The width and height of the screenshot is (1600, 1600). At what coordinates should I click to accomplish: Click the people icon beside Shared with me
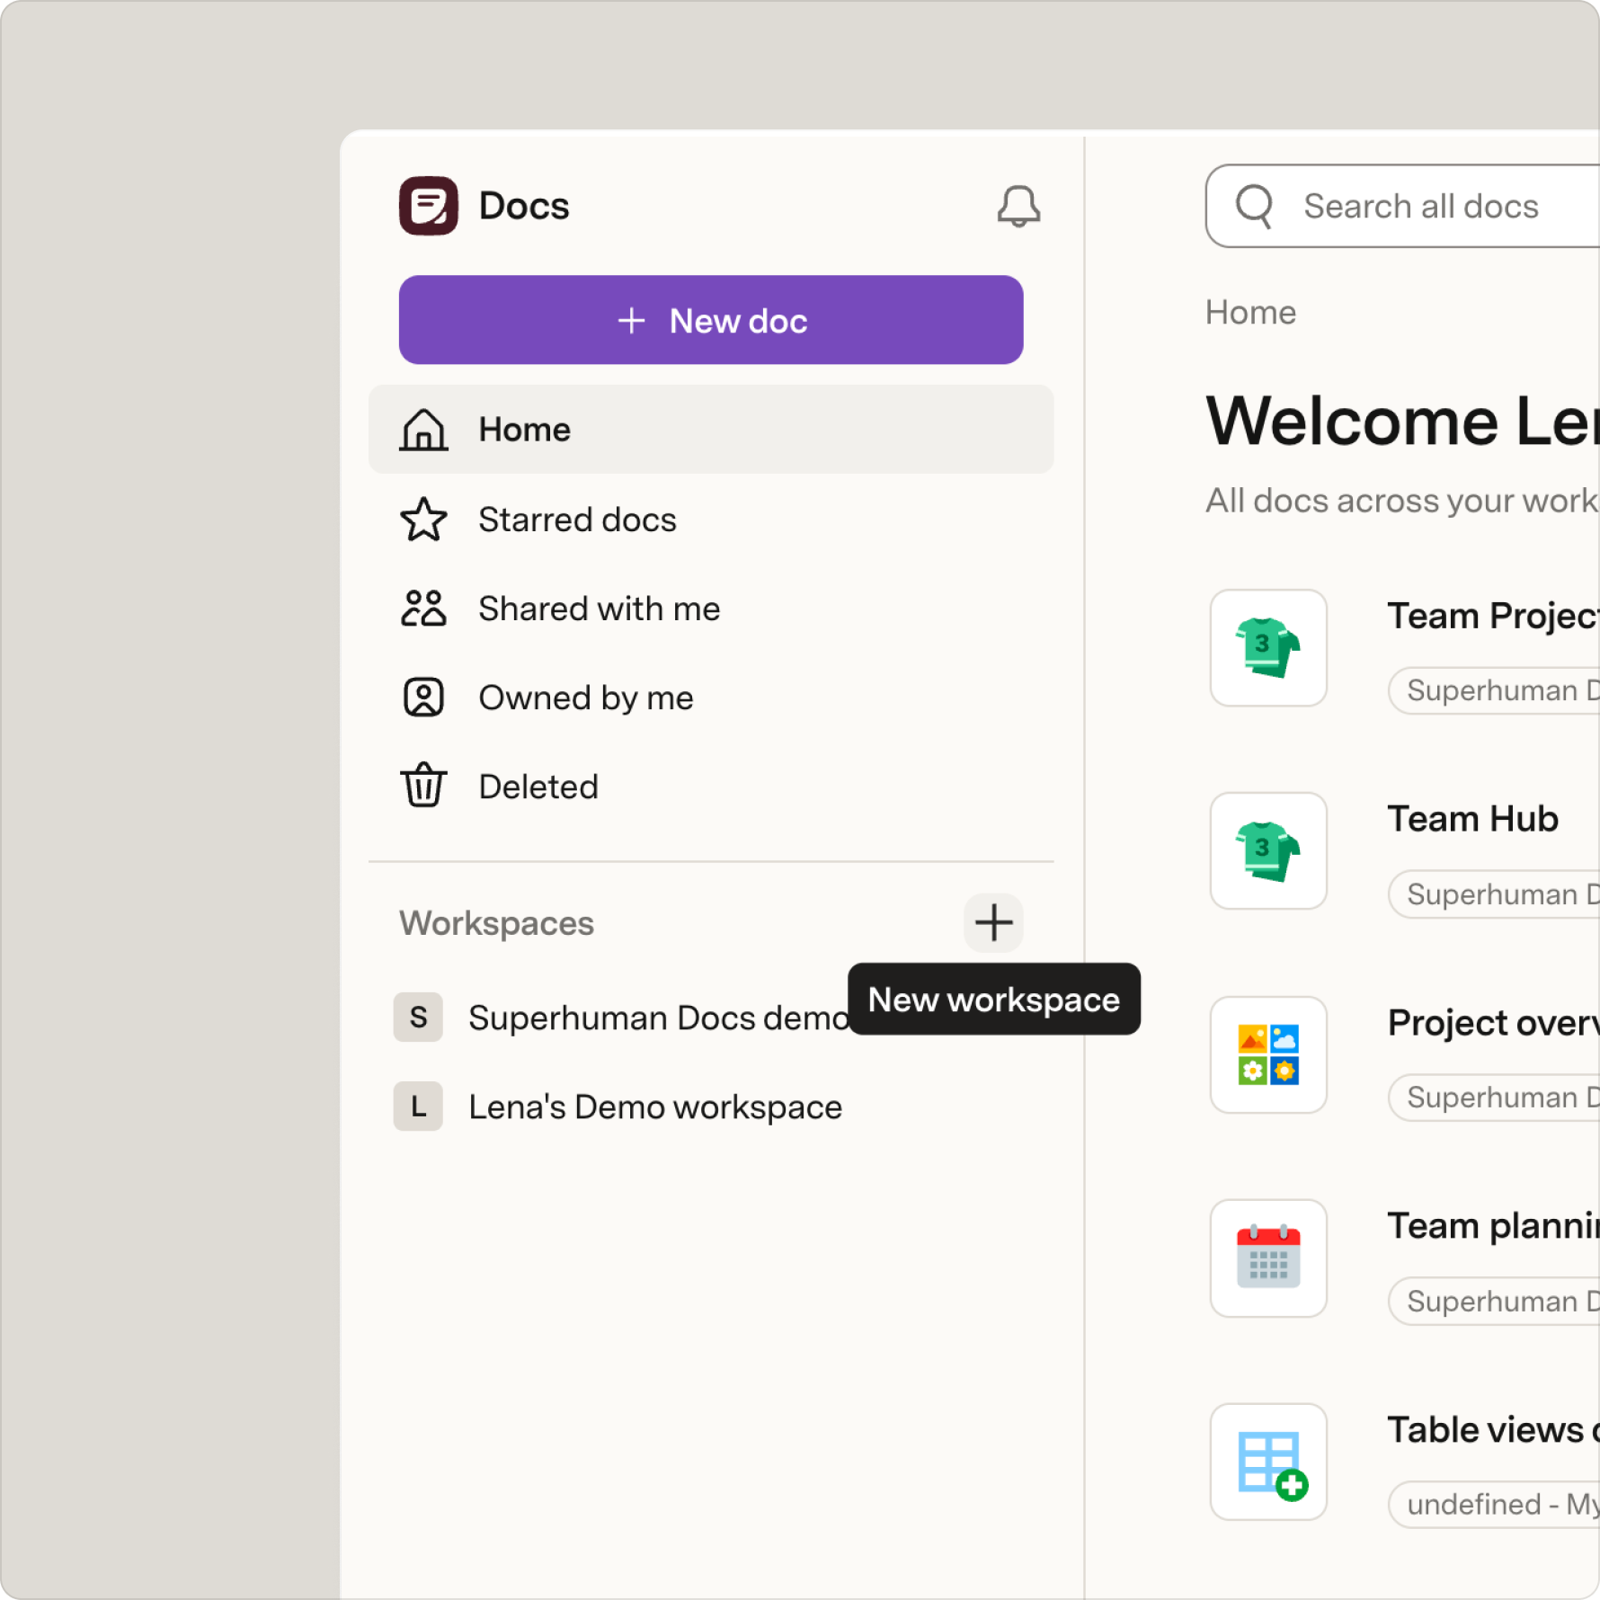pos(423,609)
